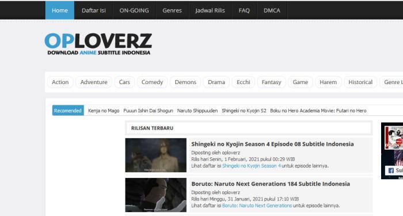
Task: Click the Recomended label
Action: pos(68,111)
